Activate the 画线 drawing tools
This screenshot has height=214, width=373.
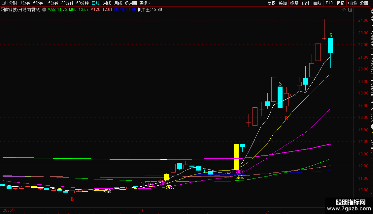coord(317,3)
